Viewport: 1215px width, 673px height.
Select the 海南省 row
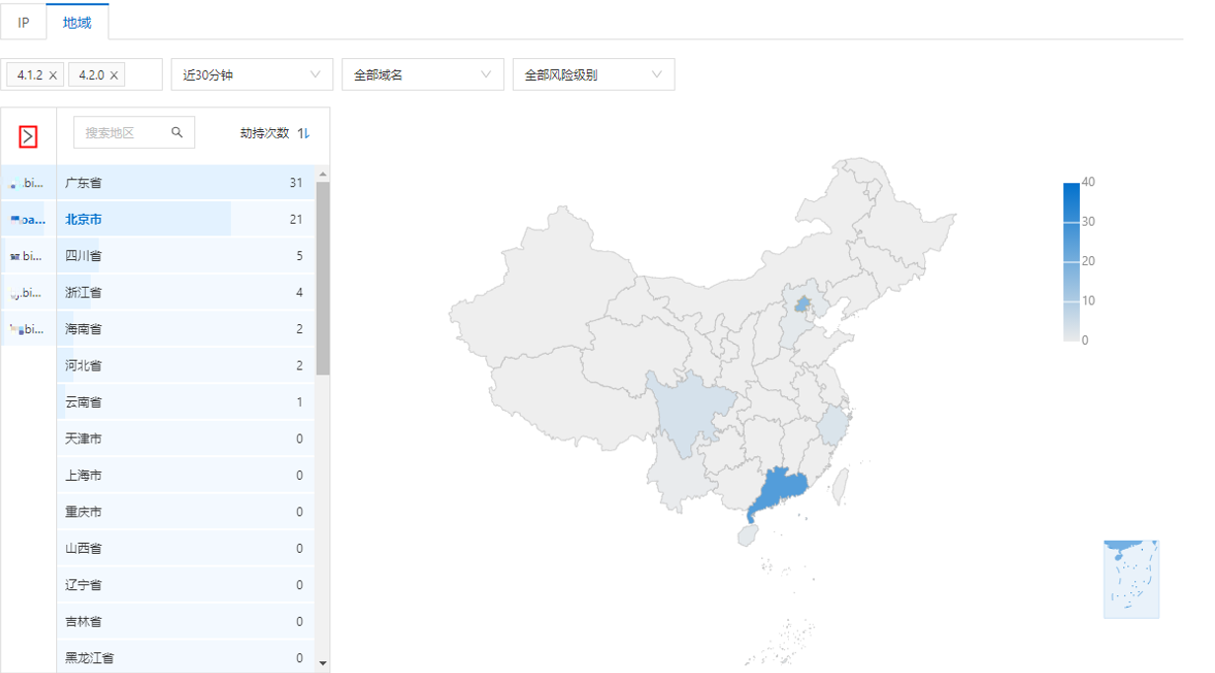[x=186, y=328]
